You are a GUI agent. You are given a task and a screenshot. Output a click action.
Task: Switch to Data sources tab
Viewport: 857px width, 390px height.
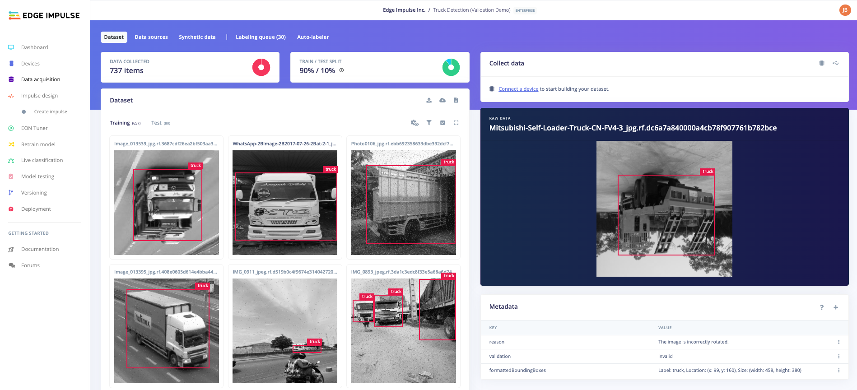point(151,37)
